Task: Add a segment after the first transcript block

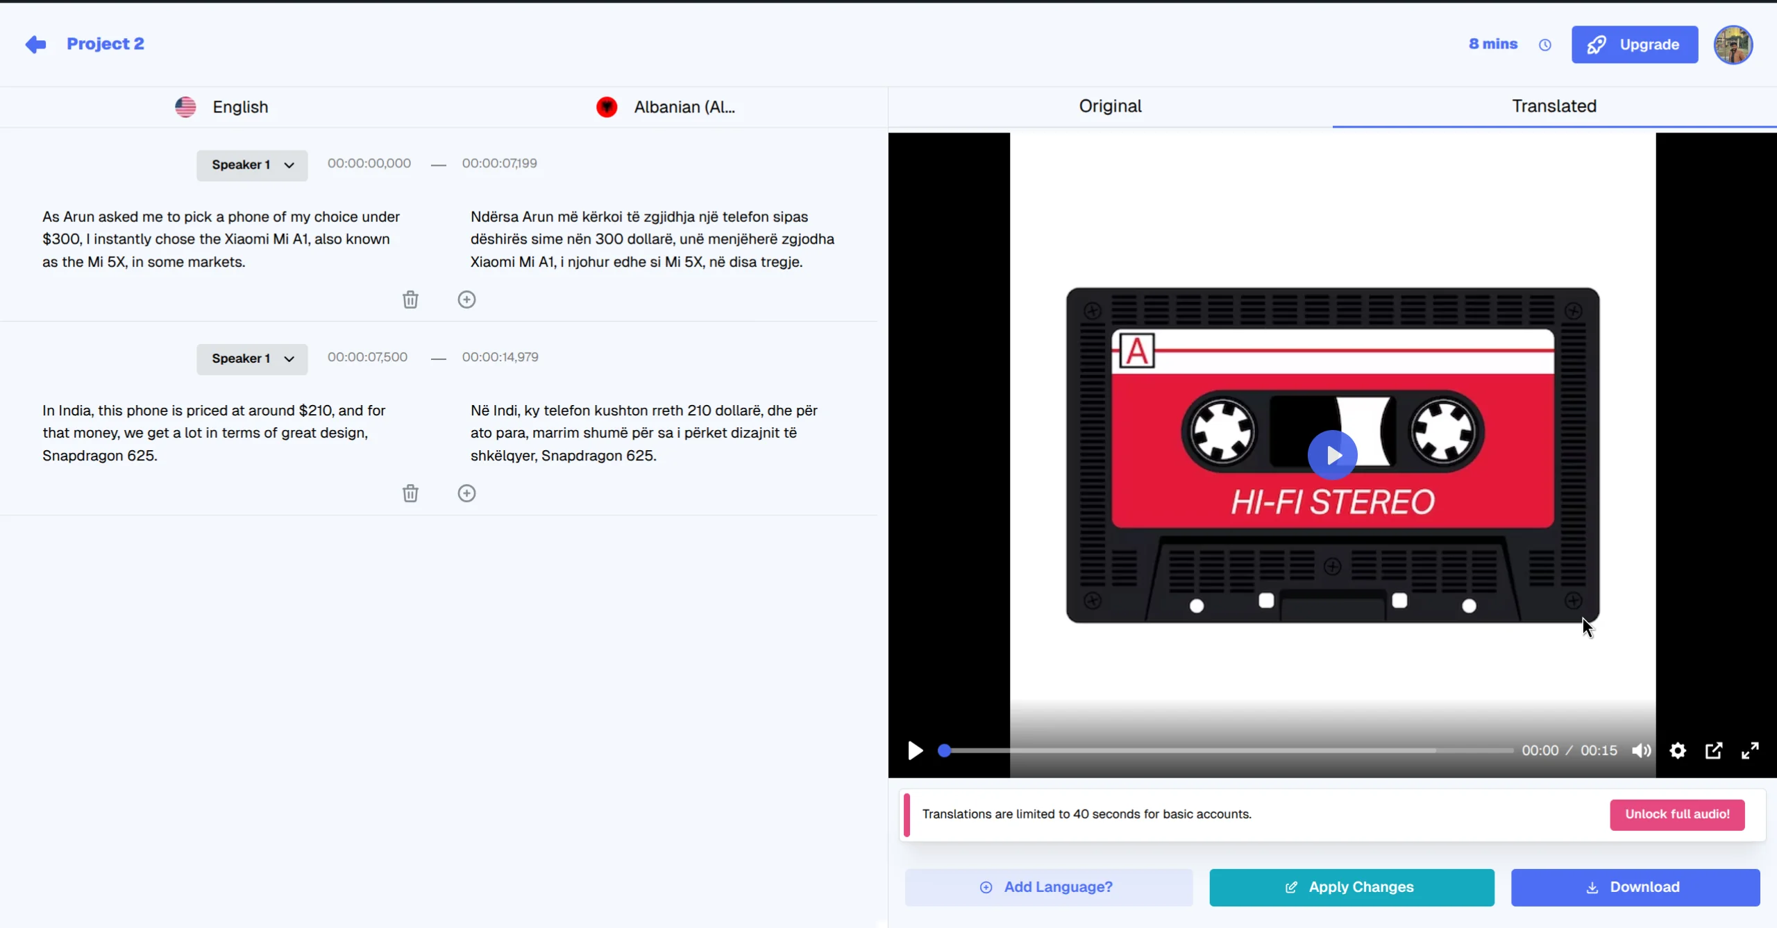Action: (x=466, y=300)
